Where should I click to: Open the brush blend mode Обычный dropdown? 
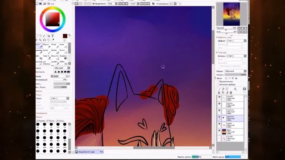pyautogui.click(x=62, y=68)
